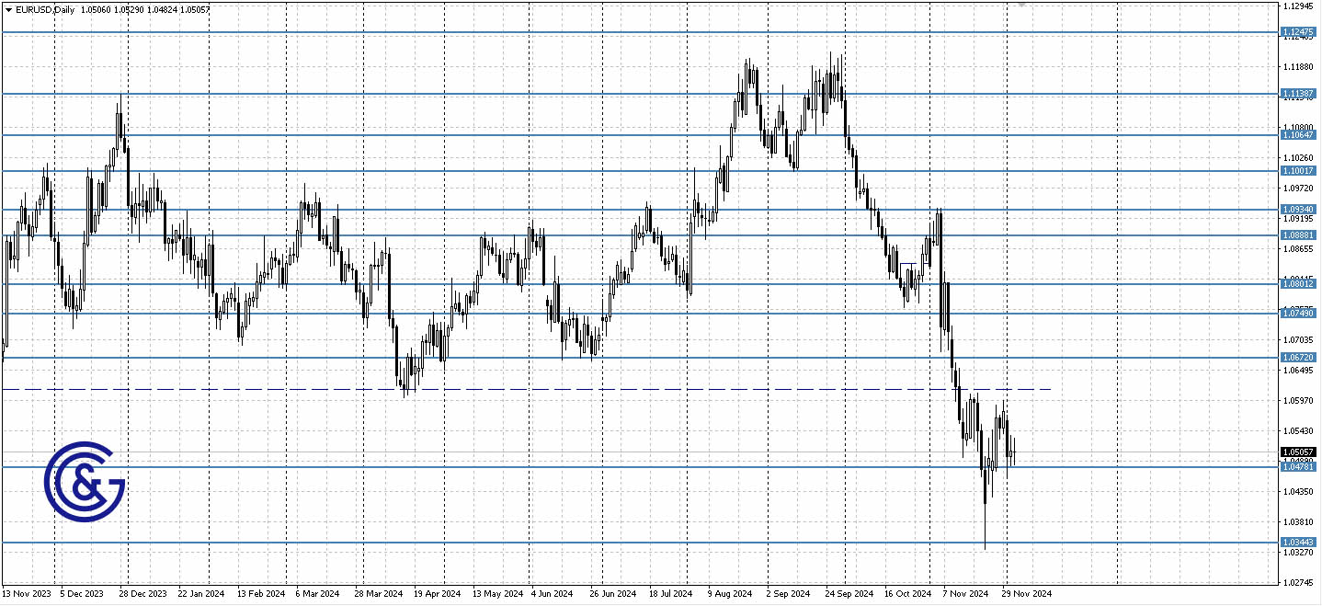1322x606 pixels.
Task: Select the 1.09340 horizontal level label
Action: pyautogui.click(x=1298, y=209)
